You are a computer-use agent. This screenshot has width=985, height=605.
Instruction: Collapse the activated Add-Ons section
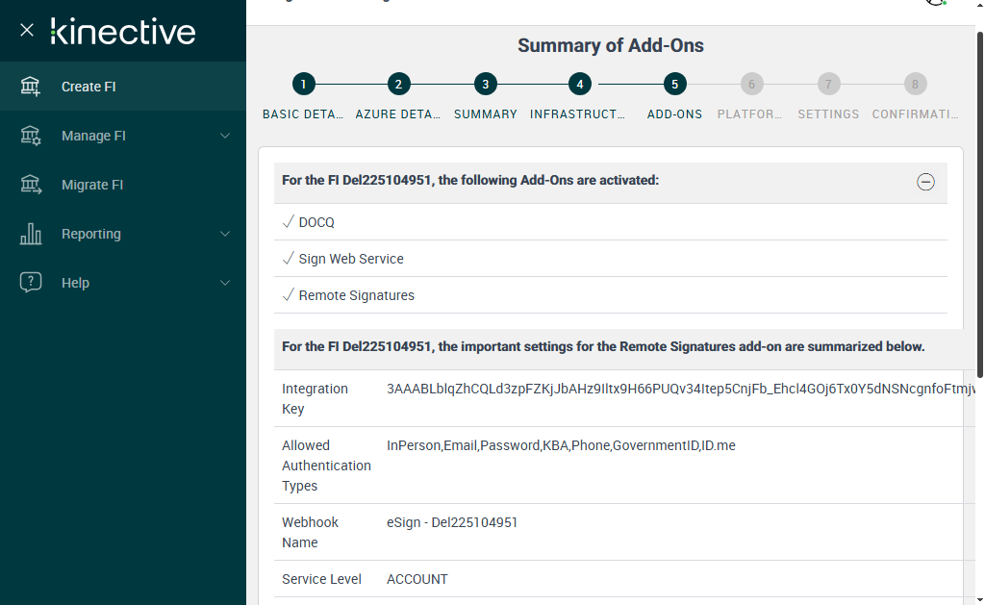coord(925,182)
